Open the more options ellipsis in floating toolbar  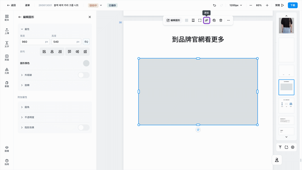(x=228, y=20)
